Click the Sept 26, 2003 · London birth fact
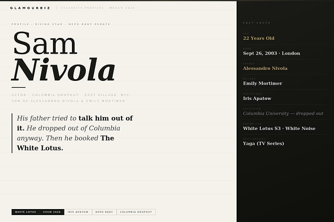Viewport: 334px width, 222px height. click(271, 53)
